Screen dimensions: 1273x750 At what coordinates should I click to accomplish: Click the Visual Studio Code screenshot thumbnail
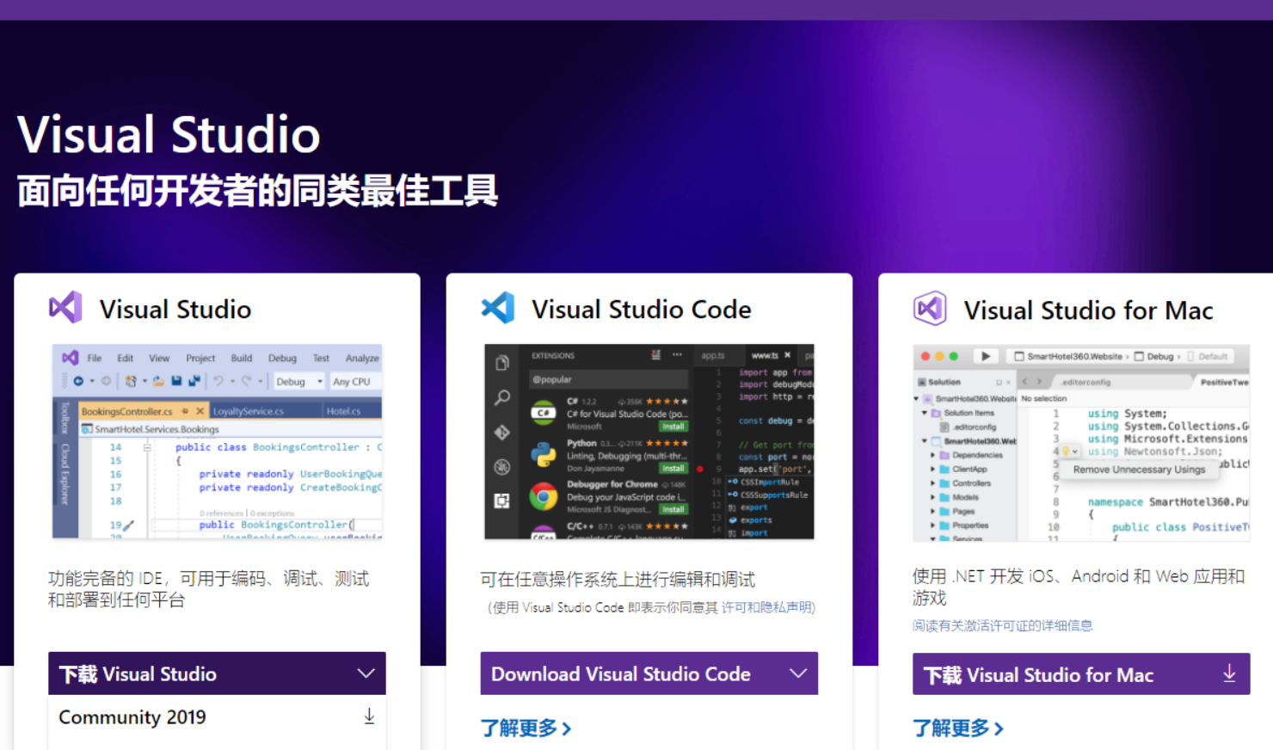coord(649,441)
